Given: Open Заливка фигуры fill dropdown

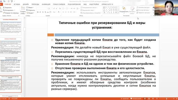Looking at the screenshot, I should 144,7.
